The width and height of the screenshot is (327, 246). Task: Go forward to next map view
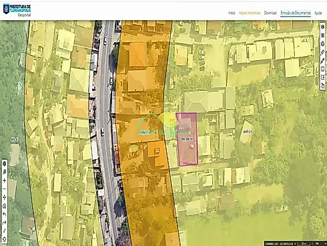click(5, 223)
